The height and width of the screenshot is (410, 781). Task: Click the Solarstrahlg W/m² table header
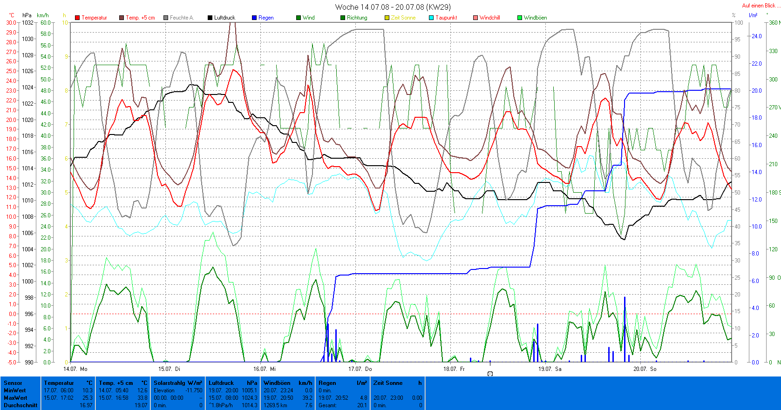click(x=178, y=383)
